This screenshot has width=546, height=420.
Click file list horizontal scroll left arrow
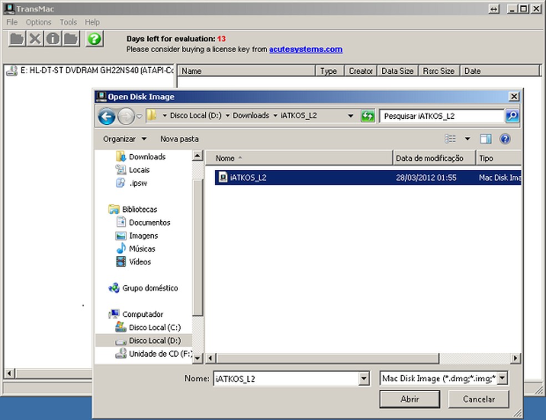click(x=211, y=358)
